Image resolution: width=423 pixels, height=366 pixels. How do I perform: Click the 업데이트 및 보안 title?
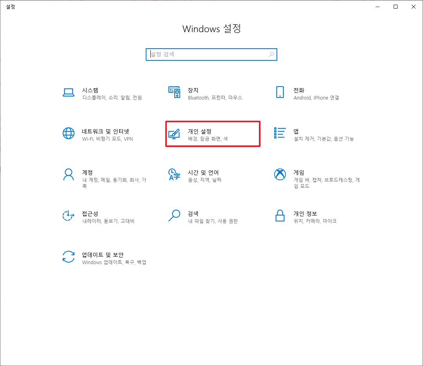(x=103, y=255)
